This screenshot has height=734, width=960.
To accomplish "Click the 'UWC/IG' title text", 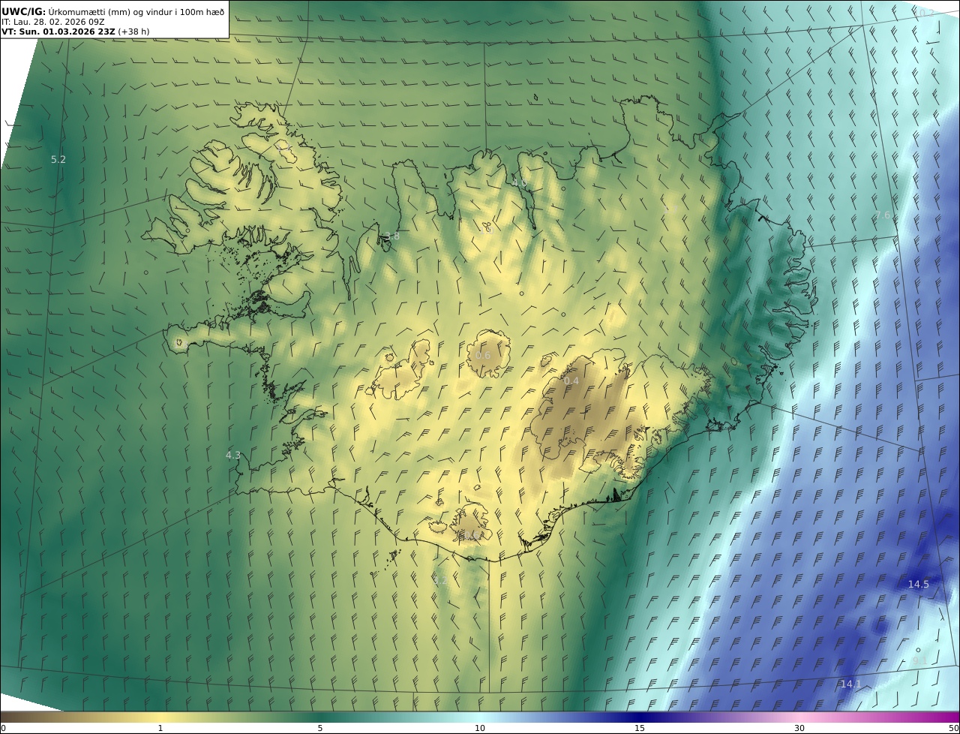I will click(x=24, y=11).
